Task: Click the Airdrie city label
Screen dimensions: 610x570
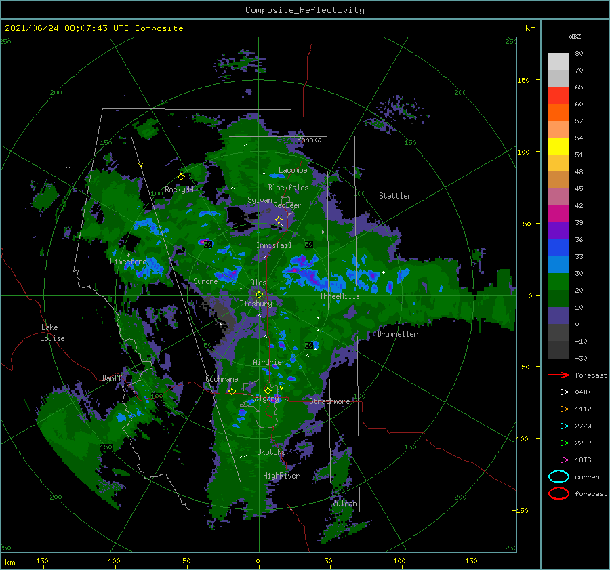Action: [267, 362]
